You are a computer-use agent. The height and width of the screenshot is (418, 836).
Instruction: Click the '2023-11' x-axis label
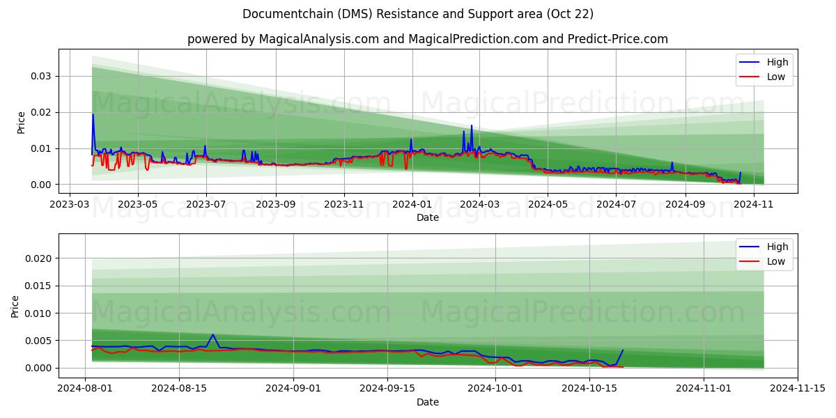click(x=343, y=204)
